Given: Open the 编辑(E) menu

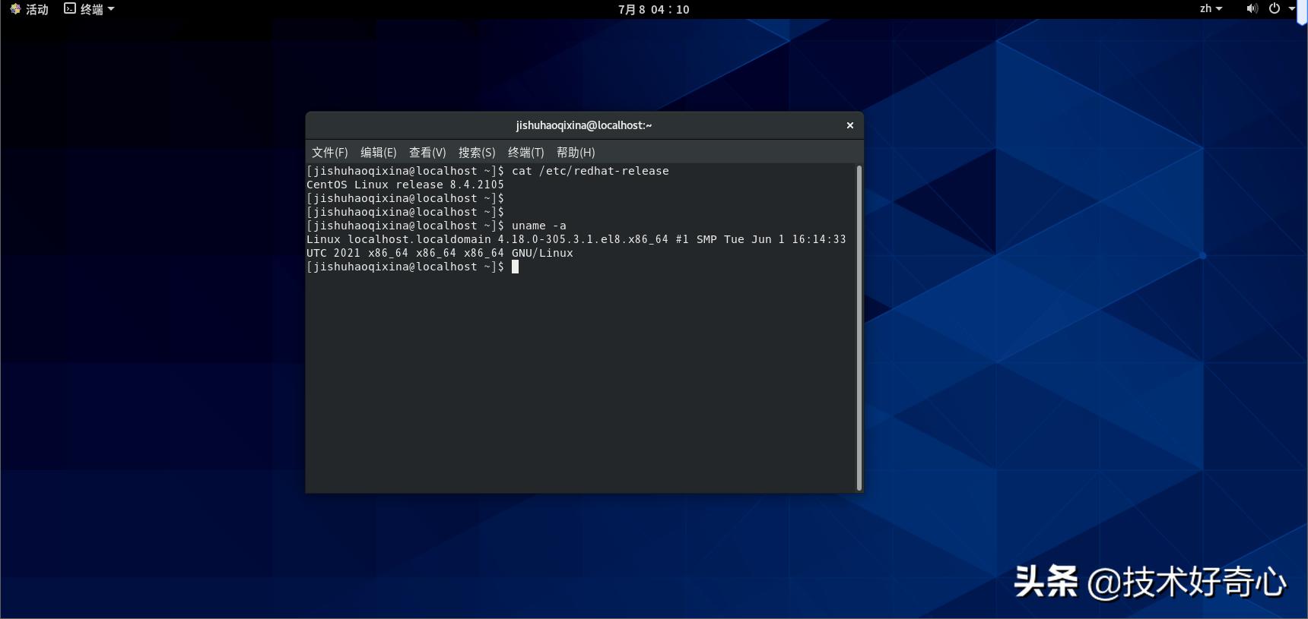Looking at the screenshot, I should [379, 153].
